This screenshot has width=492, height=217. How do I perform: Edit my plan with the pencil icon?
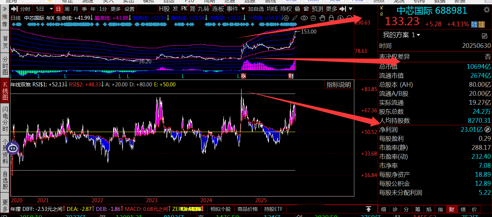coord(484,35)
